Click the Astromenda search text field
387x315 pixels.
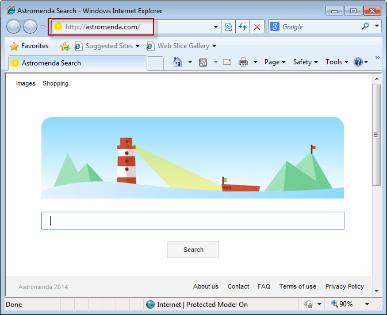193,221
